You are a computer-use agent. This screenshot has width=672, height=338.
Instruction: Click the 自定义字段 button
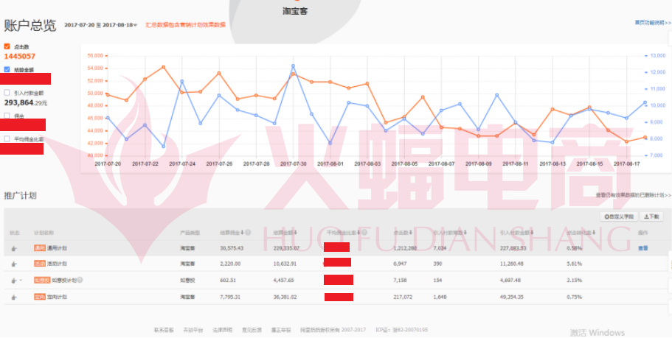[x=619, y=217]
